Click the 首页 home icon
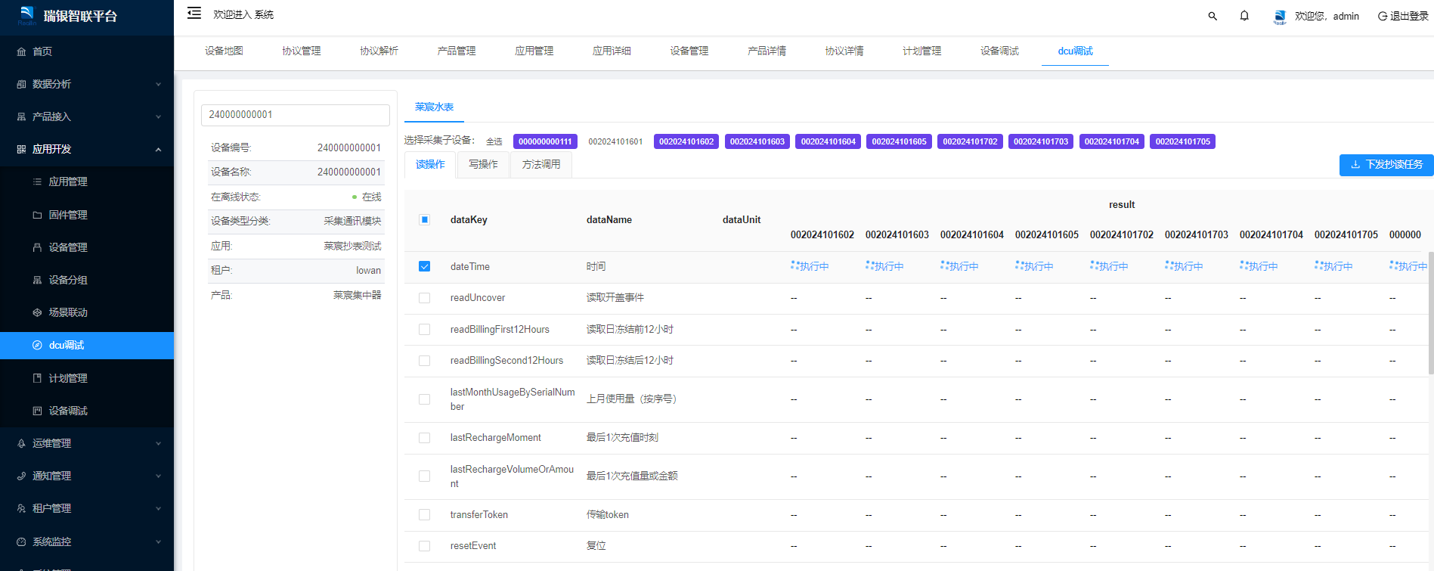1434x571 pixels. tap(21, 51)
